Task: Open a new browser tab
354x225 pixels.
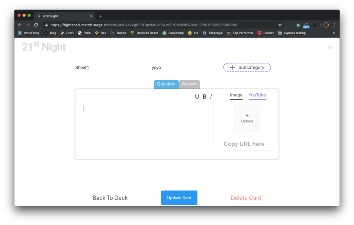Action: pyautogui.click(x=101, y=16)
